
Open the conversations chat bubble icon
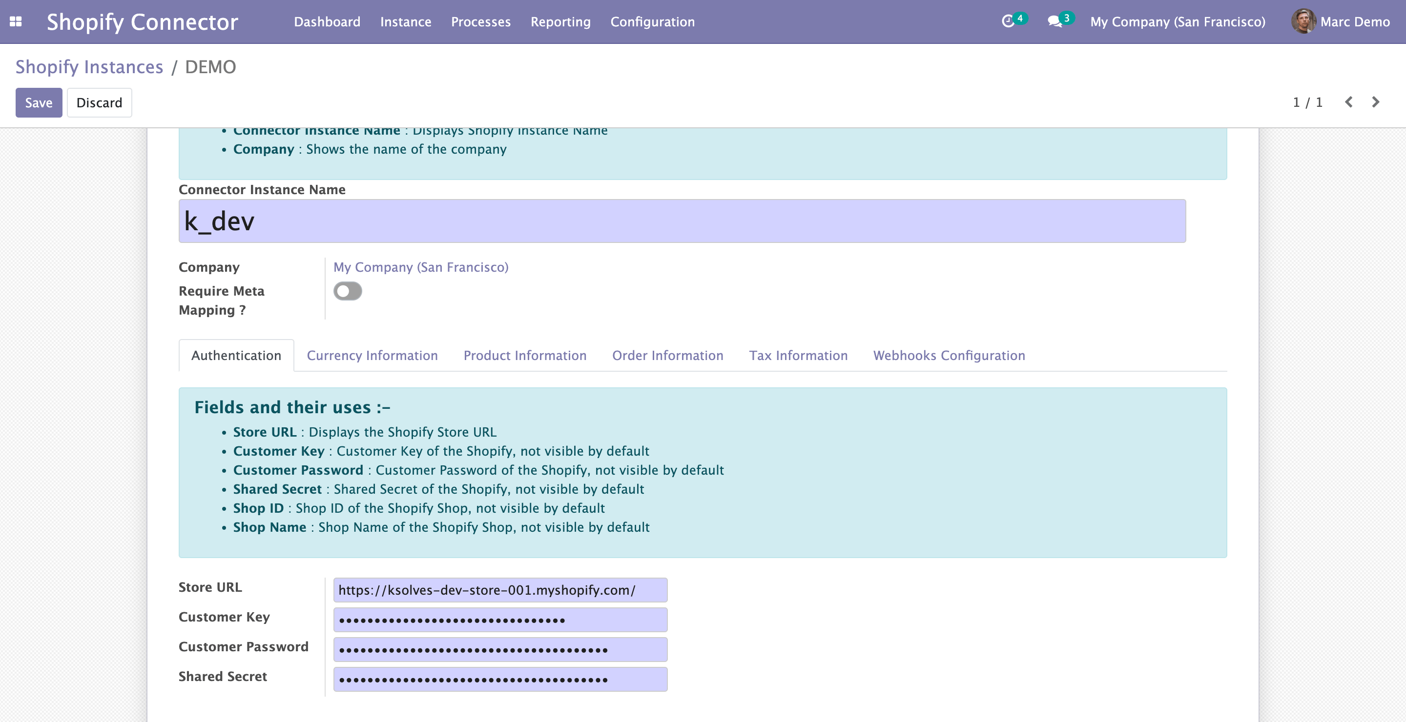(1054, 22)
